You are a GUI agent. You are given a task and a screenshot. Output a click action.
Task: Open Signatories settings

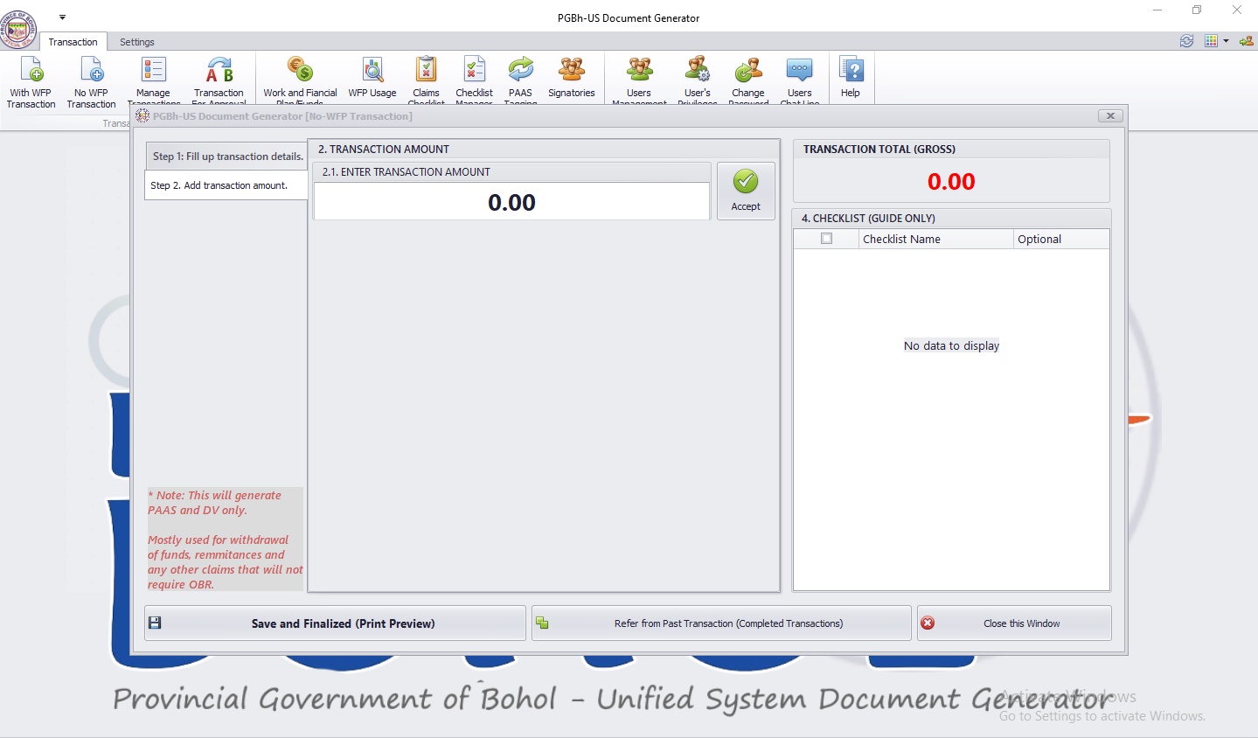pyautogui.click(x=572, y=79)
